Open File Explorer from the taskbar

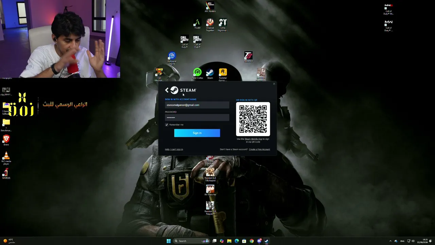click(x=229, y=241)
